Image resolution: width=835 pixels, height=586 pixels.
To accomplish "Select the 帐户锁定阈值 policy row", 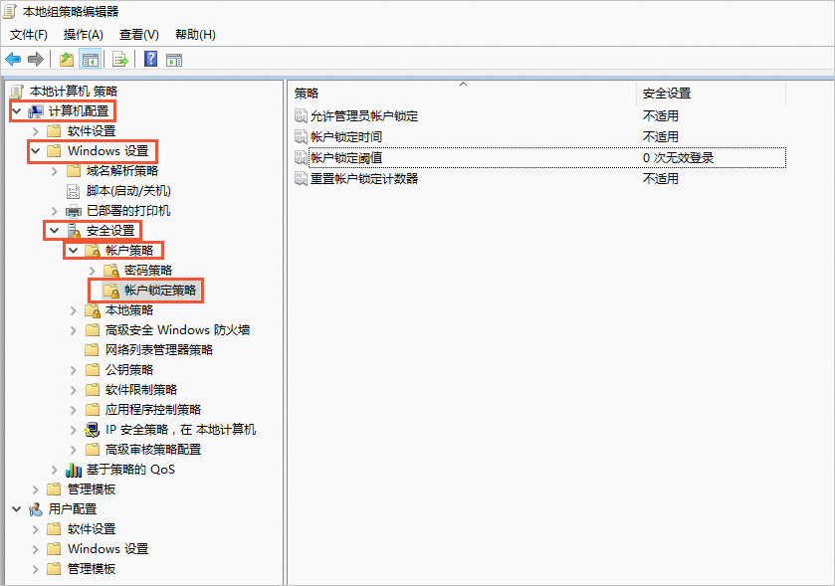I will pos(539,157).
